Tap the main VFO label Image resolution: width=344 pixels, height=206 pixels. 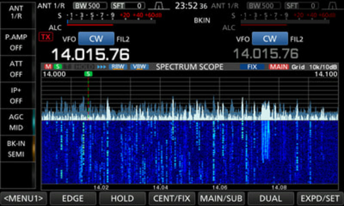(69, 39)
